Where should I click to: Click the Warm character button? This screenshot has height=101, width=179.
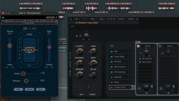[x=41, y=89]
